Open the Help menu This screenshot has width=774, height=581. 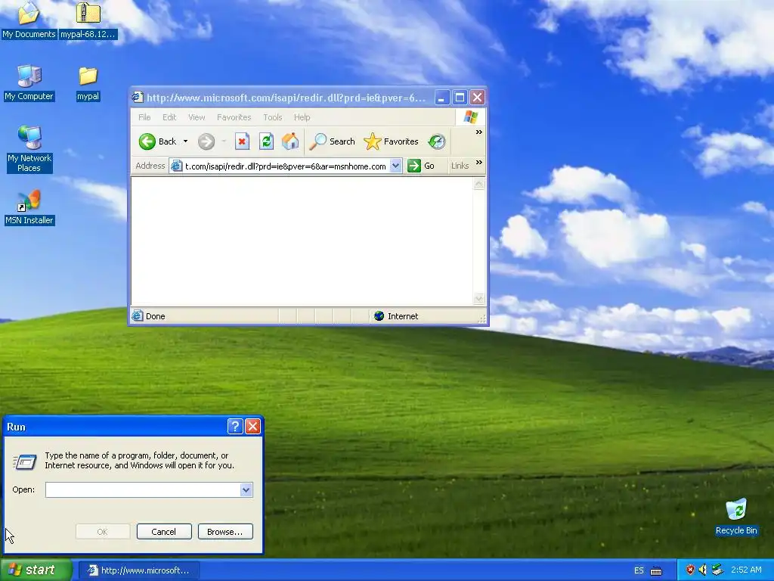point(302,117)
